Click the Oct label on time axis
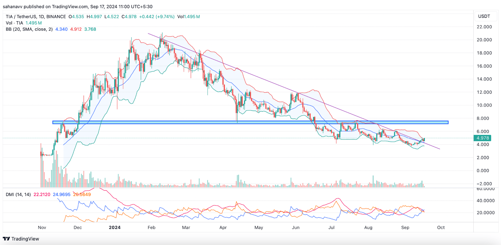The image size is (501, 245). (x=441, y=227)
